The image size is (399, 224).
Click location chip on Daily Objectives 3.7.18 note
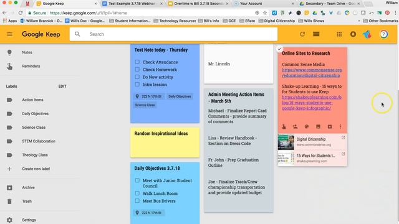149,213
